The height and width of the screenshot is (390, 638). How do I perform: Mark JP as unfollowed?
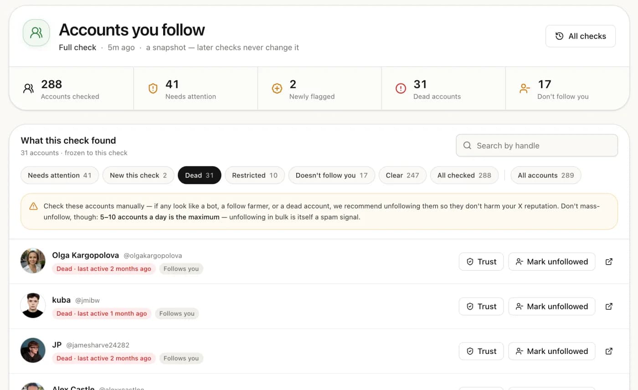[x=552, y=351]
